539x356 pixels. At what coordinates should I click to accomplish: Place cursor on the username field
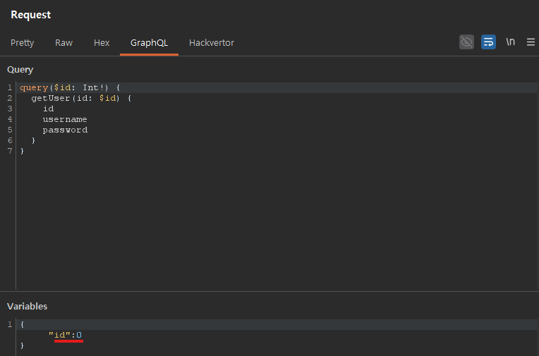tap(65, 119)
